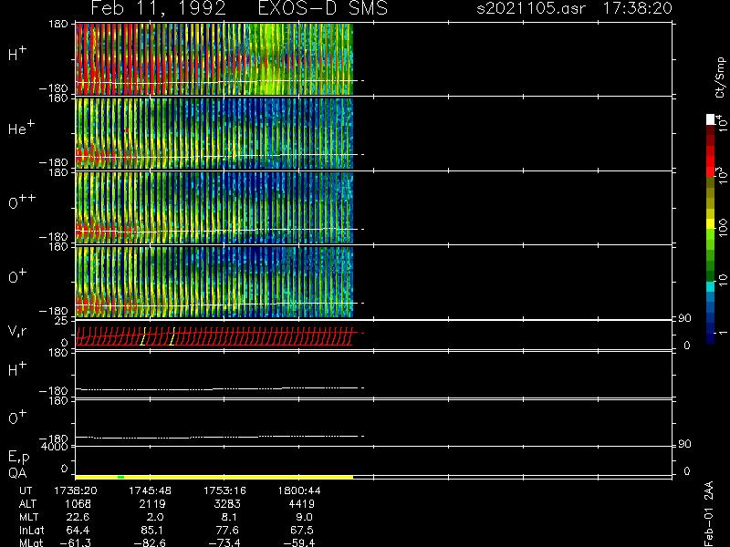Click the 'MLT' row header

click(x=28, y=517)
